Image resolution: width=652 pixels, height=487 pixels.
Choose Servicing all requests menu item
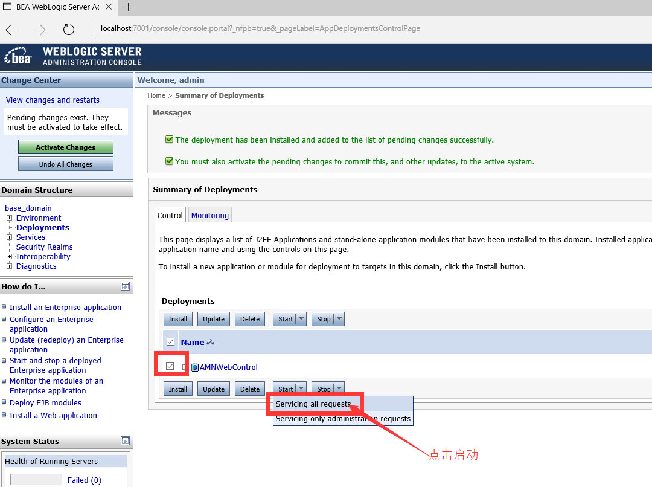point(343,404)
